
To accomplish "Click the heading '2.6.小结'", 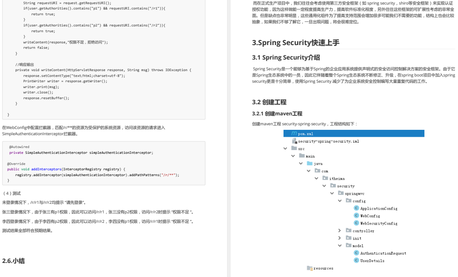I will [13, 261].
